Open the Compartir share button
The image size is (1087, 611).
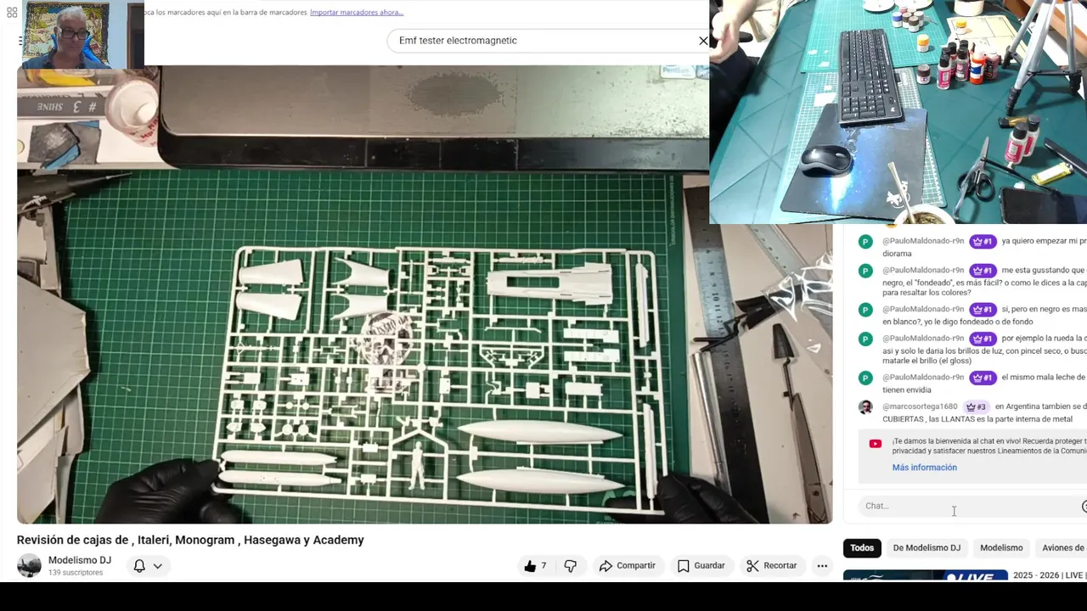tap(628, 566)
